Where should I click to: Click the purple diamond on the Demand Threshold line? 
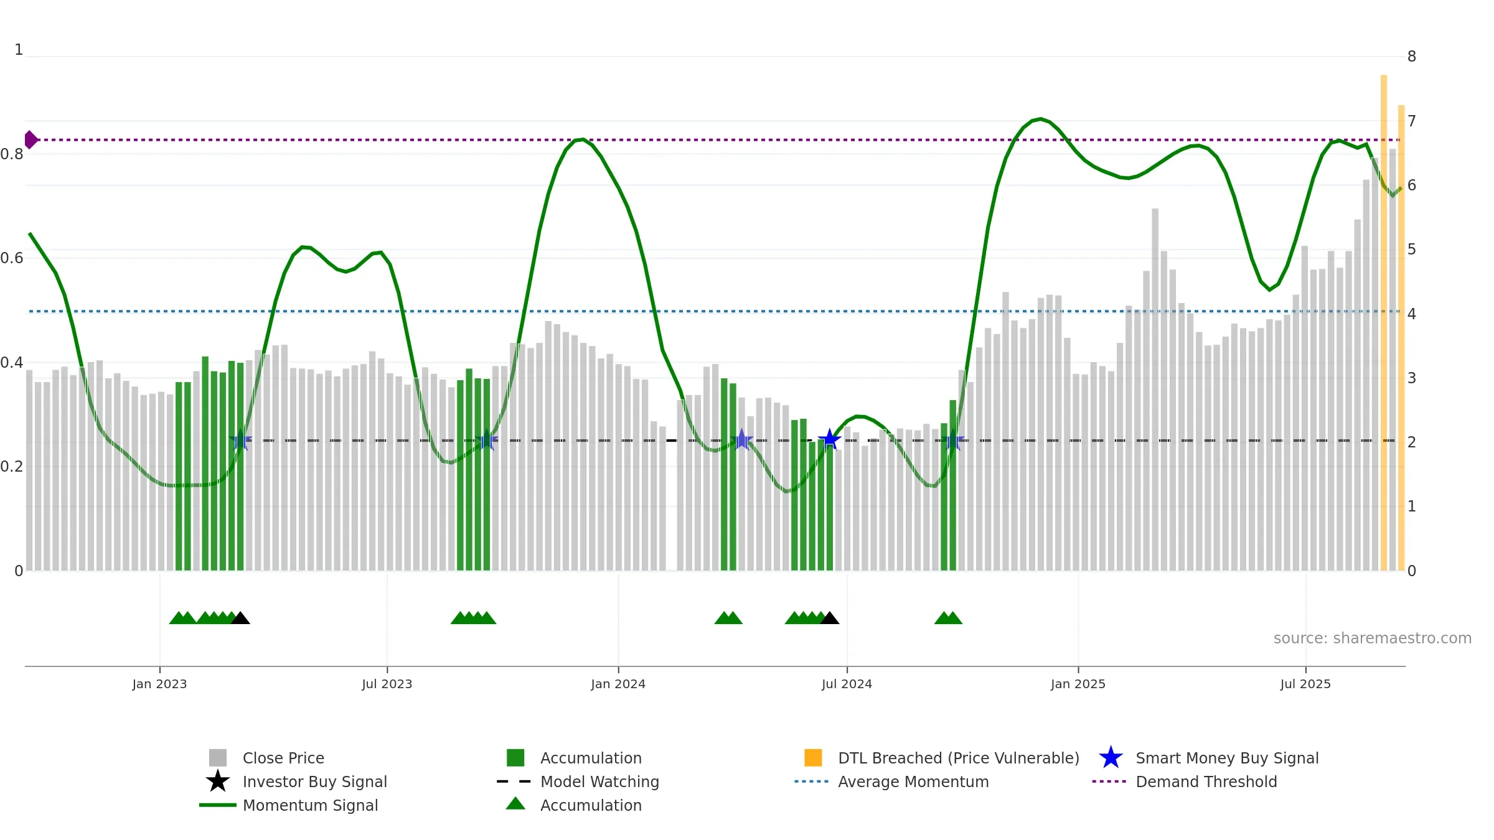pos(31,140)
